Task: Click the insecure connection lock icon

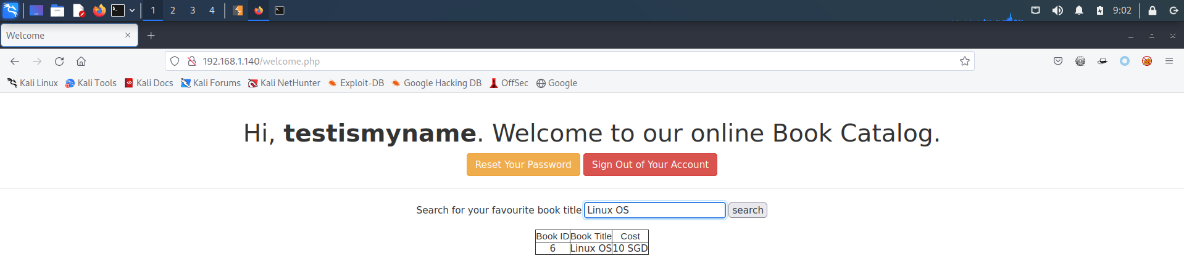Action: pos(192,62)
